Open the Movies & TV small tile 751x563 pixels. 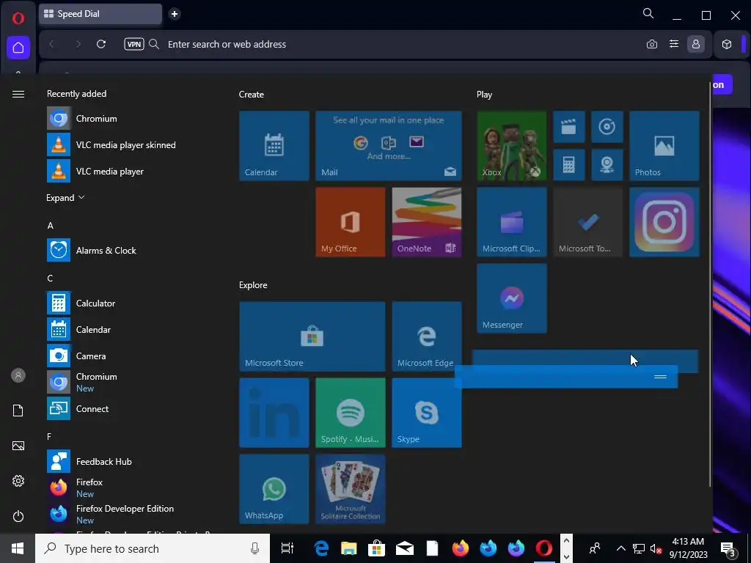click(569, 127)
